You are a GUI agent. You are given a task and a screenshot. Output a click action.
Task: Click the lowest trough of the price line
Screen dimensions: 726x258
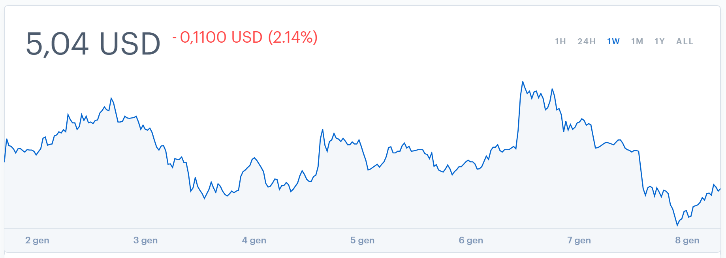point(677,225)
